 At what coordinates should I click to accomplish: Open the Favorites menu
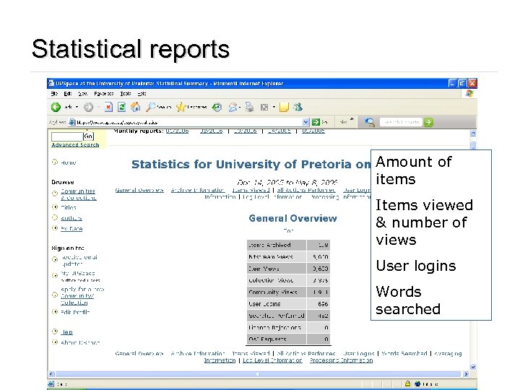tap(104, 94)
